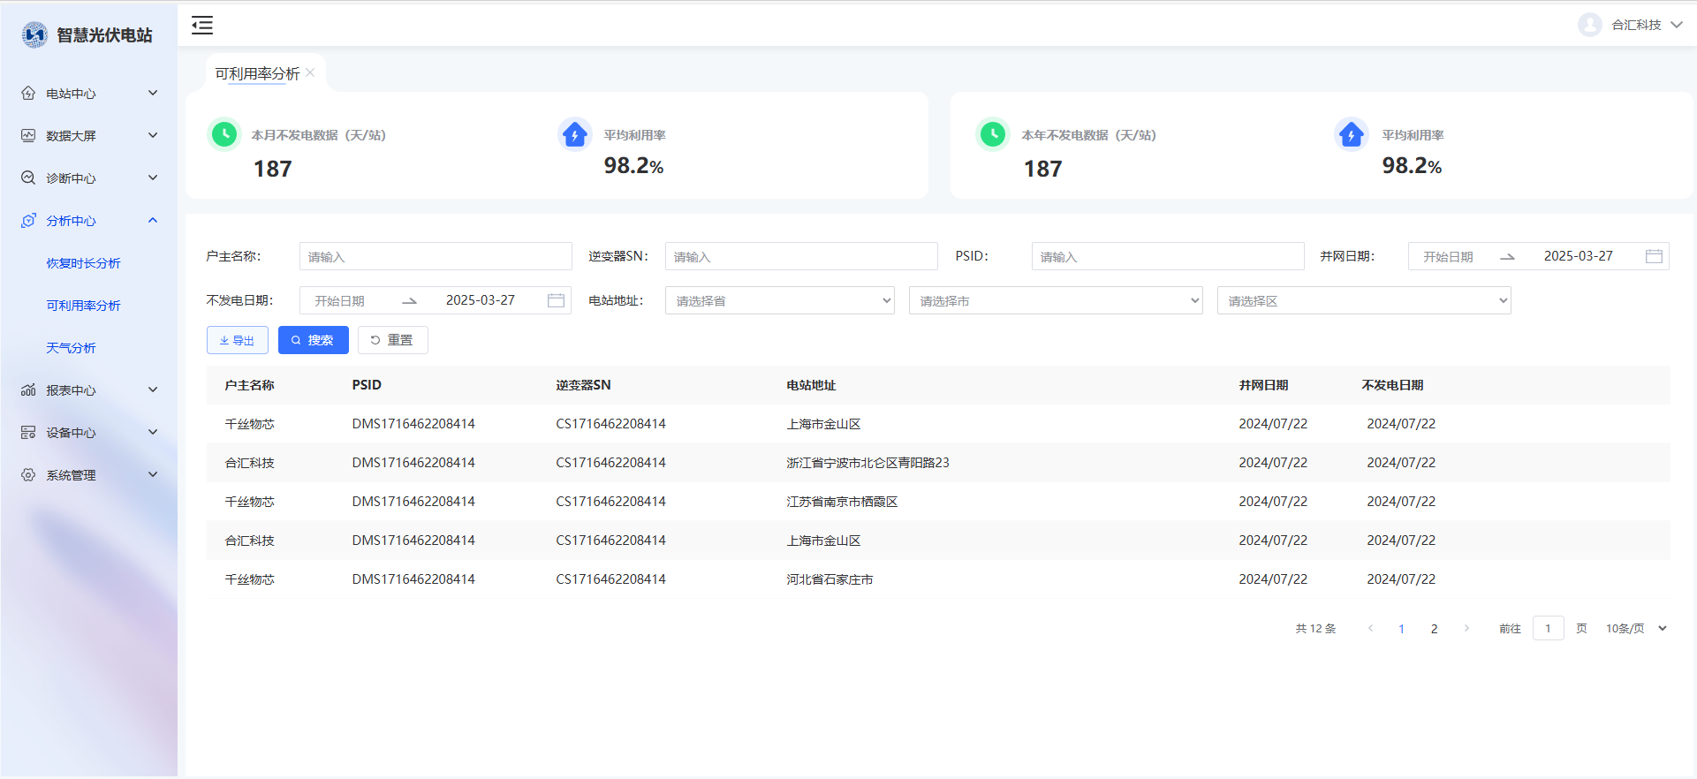The width and height of the screenshot is (1697, 779).
Task: Click the calendar icon in 不发电日期 field
Action: [556, 300]
